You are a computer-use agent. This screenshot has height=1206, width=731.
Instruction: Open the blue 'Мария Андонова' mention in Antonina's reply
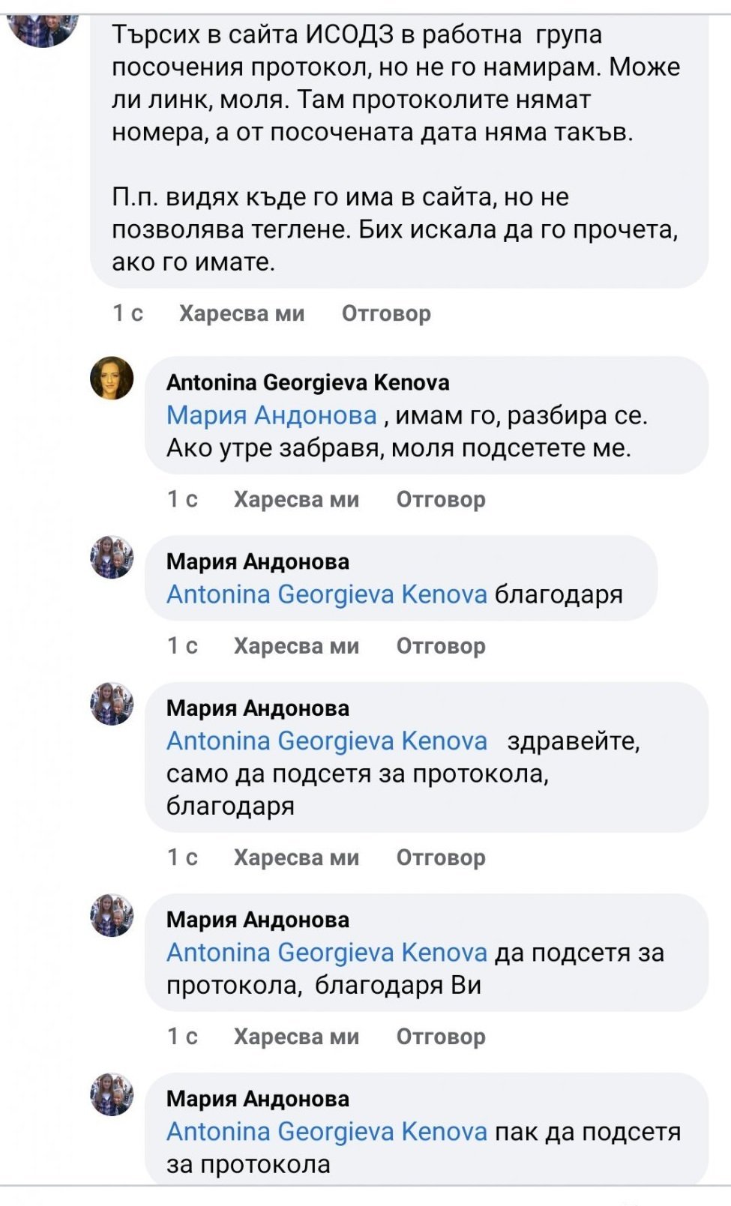271,415
